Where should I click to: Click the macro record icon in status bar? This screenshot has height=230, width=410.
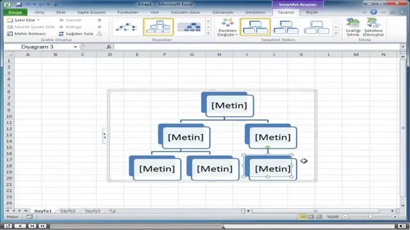(29, 217)
